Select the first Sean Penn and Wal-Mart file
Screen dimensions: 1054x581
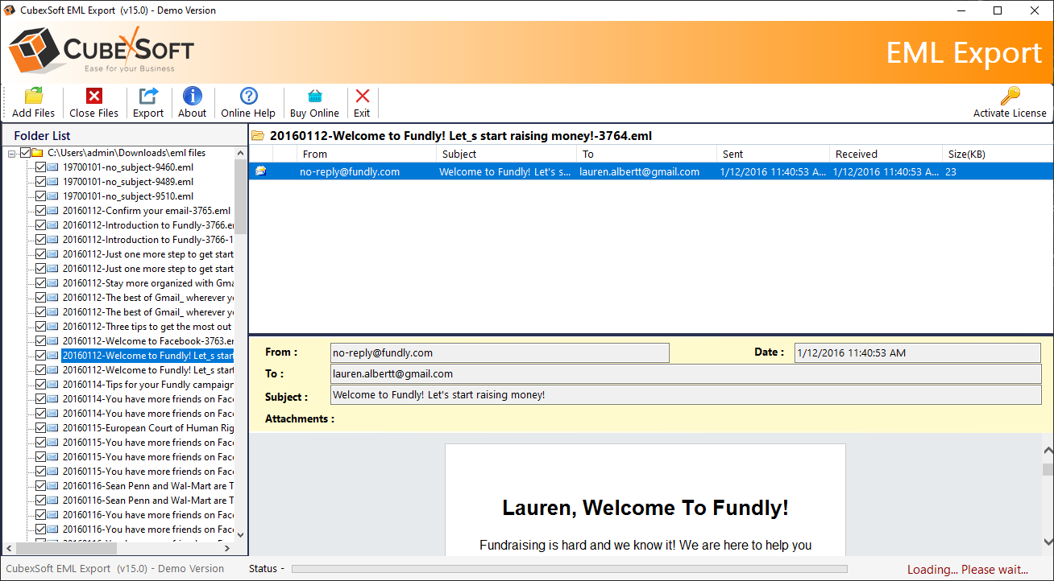click(148, 486)
